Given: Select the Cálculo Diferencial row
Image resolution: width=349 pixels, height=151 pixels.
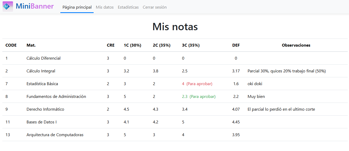Looking at the screenshot, I should tap(175, 58).
